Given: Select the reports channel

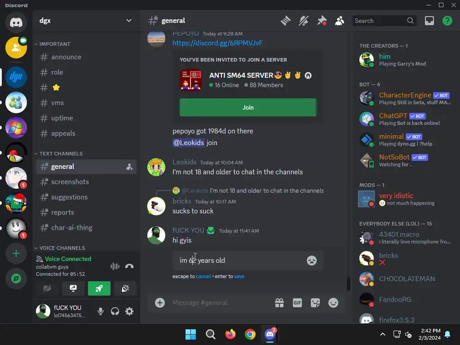Looking at the screenshot, I should [x=86, y=212].
